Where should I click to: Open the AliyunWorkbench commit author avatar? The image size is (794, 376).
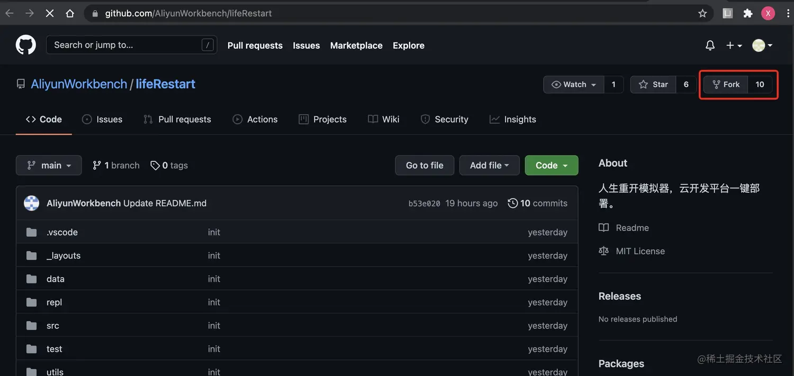(32, 203)
